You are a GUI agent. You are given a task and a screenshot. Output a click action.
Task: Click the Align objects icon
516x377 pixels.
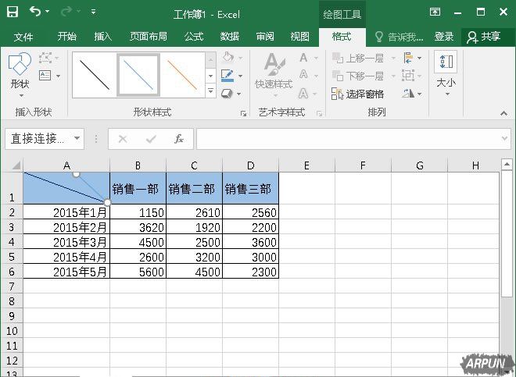point(408,58)
